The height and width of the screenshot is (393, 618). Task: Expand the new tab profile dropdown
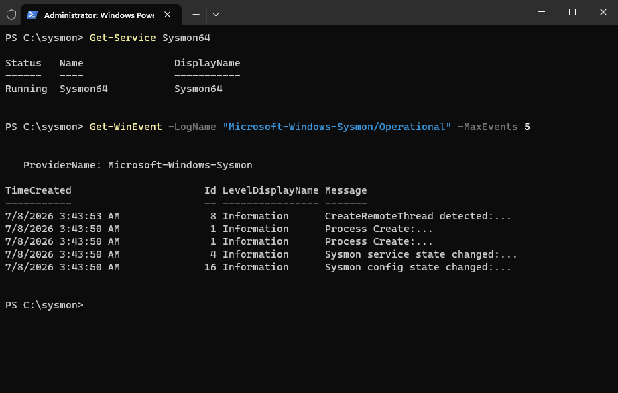pos(216,15)
